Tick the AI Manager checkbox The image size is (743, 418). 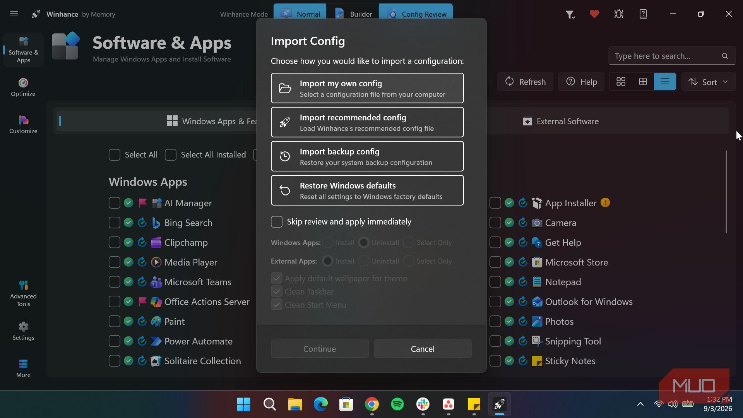115,203
